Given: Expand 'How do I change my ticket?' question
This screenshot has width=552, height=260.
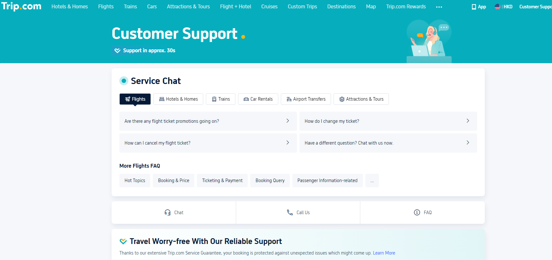Looking at the screenshot, I should point(388,121).
